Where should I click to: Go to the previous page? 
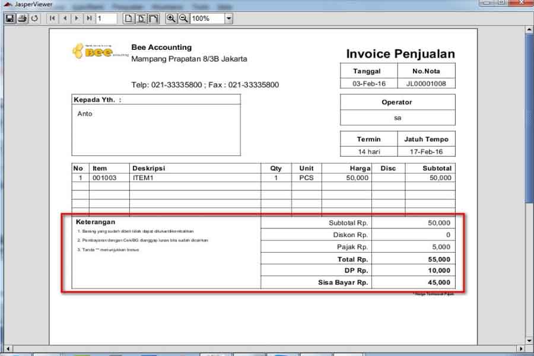(65, 18)
